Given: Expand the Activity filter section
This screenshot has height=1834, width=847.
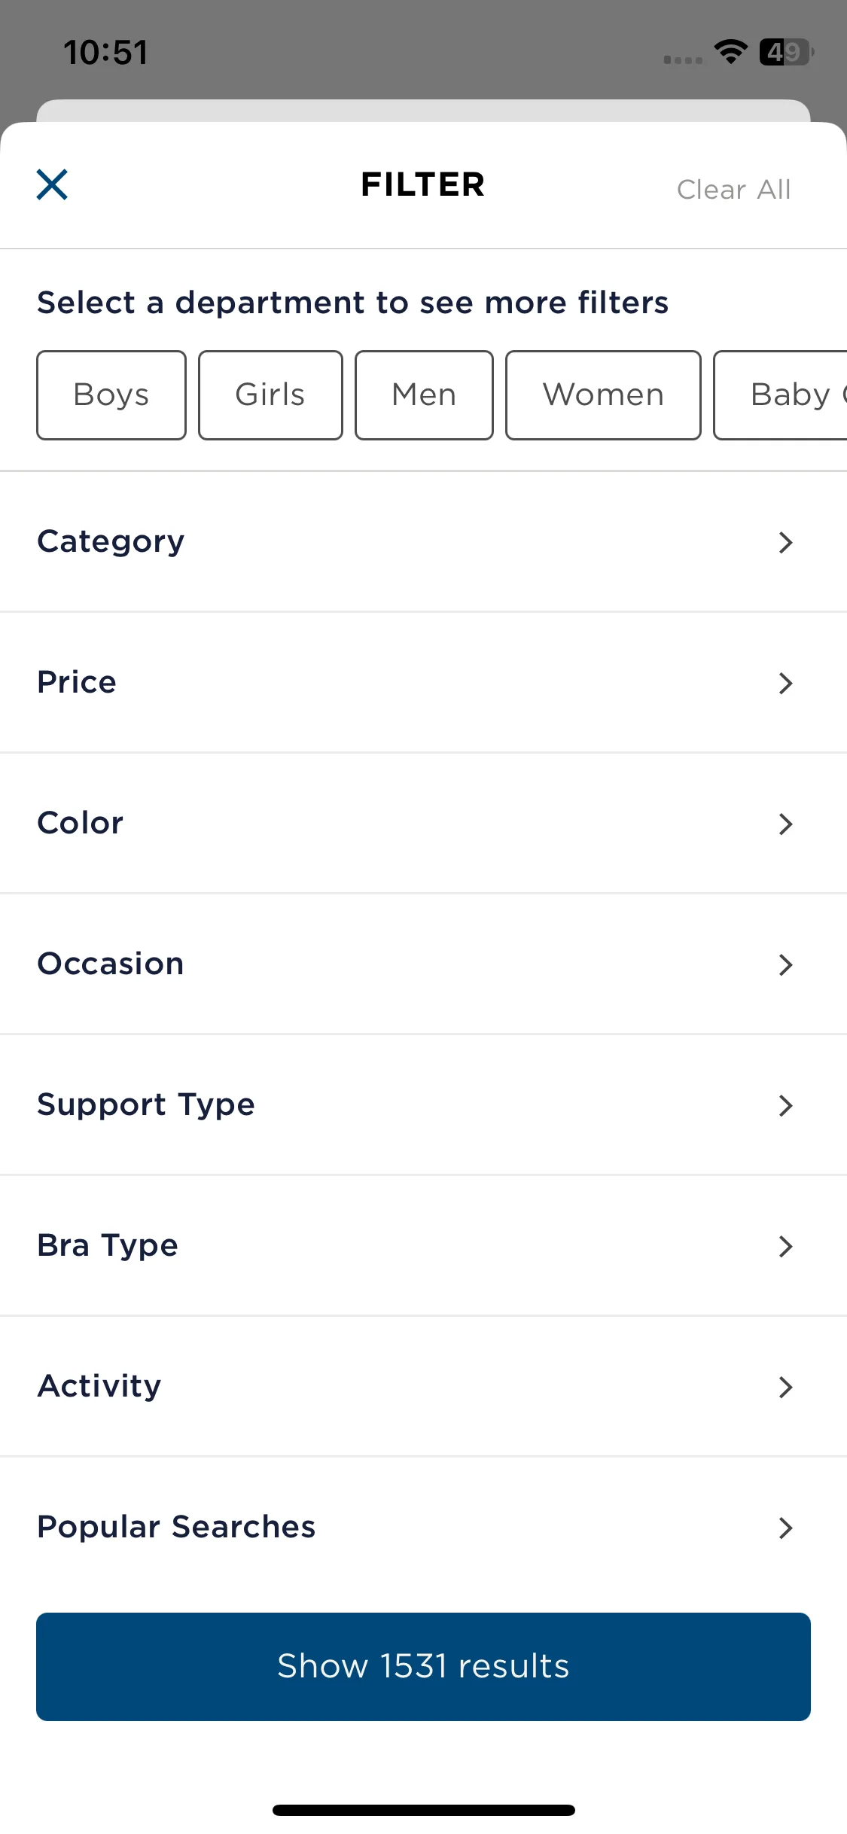Looking at the screenshot, I should click(x=423, y=1386).
